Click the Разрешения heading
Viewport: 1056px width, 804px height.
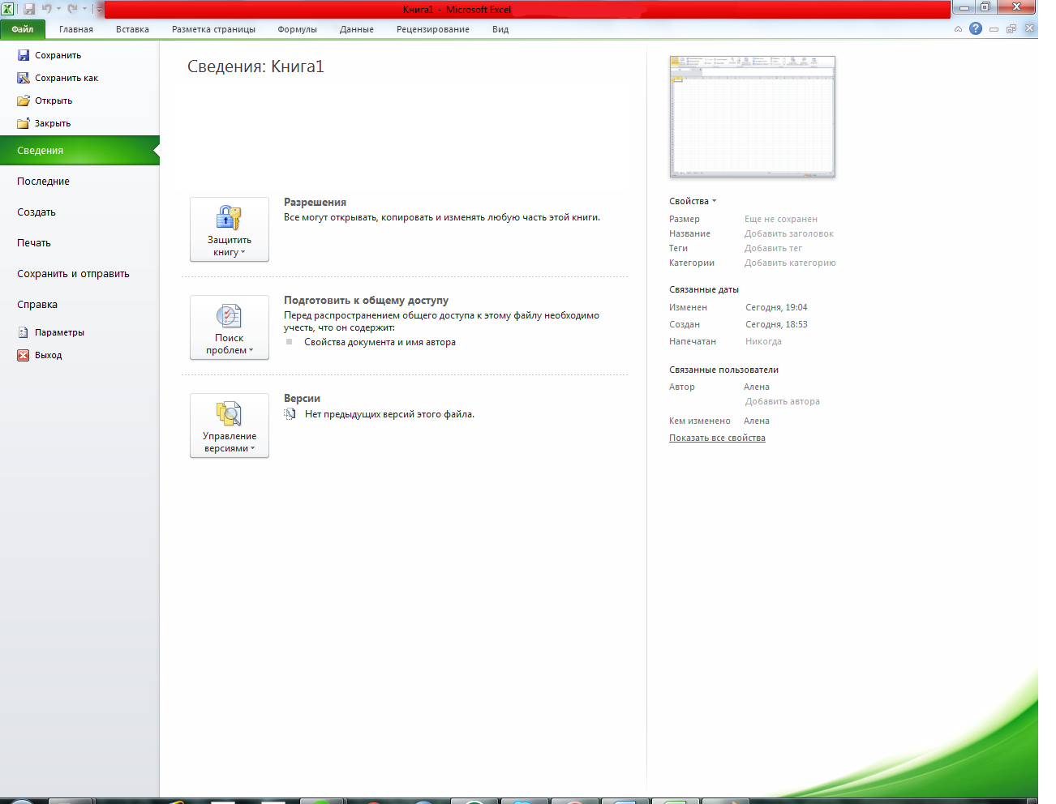(315, 202)
